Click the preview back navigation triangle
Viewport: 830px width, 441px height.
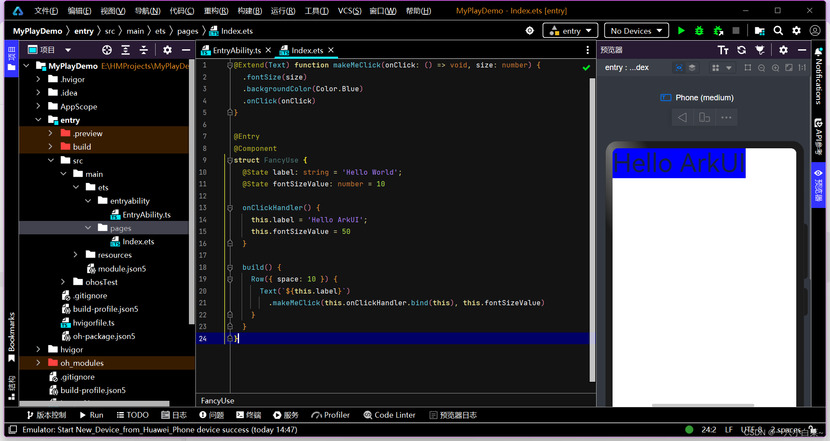(683, 118)
